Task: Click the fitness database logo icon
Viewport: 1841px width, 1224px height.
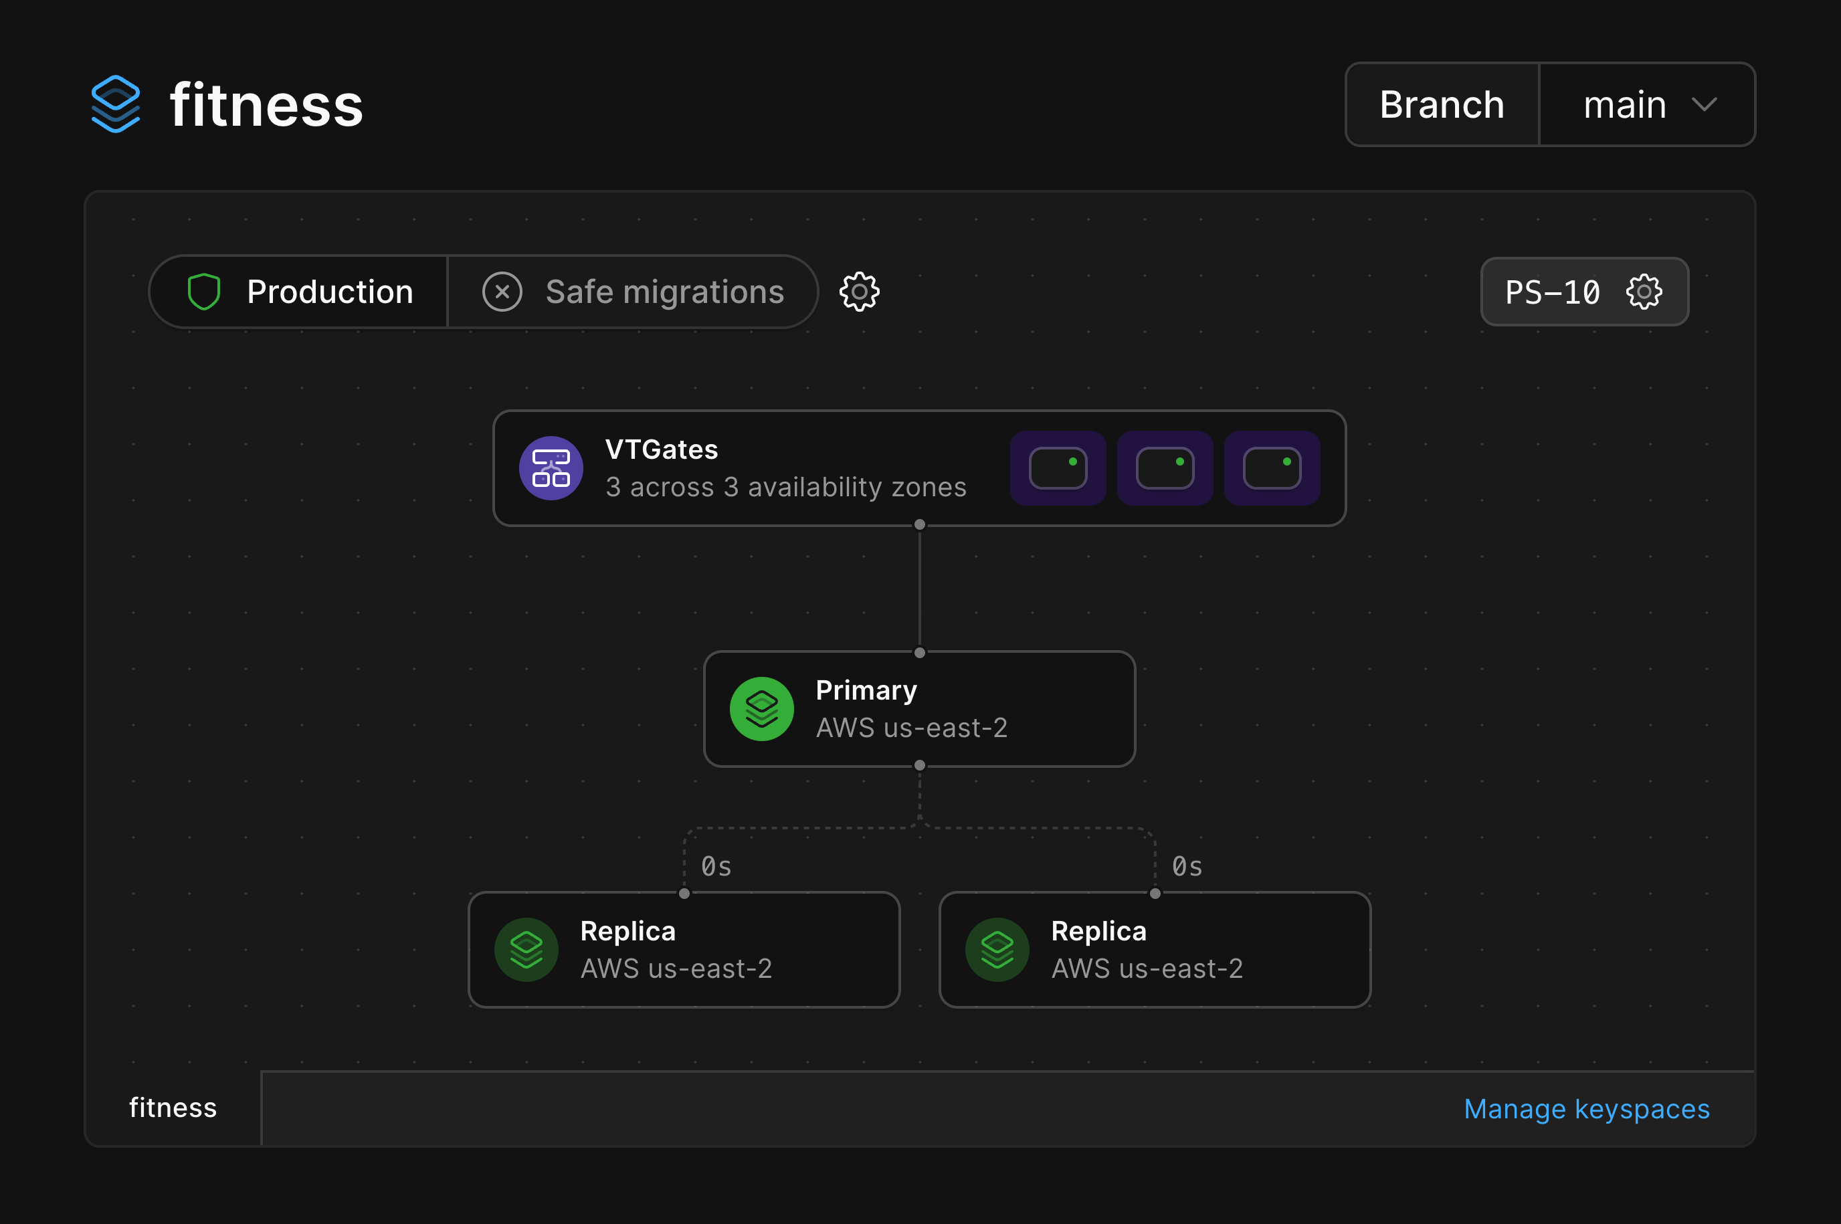Action: click(x=116, y=103)
